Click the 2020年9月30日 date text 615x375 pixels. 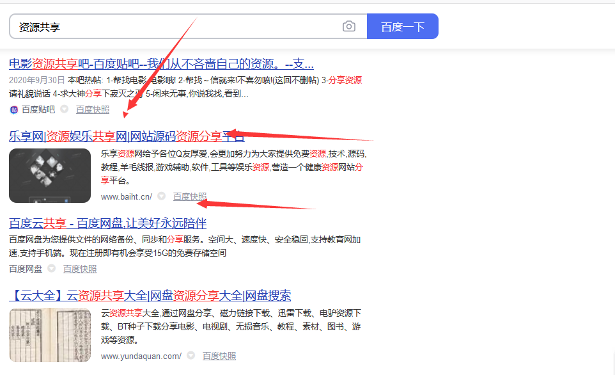point(37,80)
